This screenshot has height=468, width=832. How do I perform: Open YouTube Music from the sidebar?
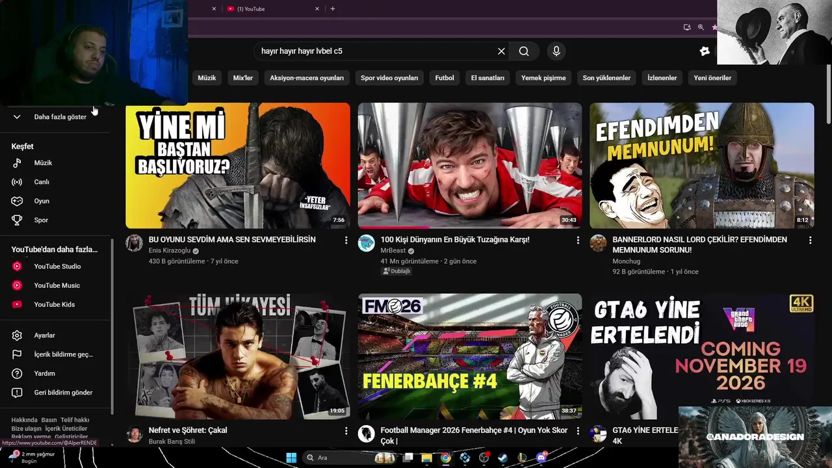click(x=55, y=285)
